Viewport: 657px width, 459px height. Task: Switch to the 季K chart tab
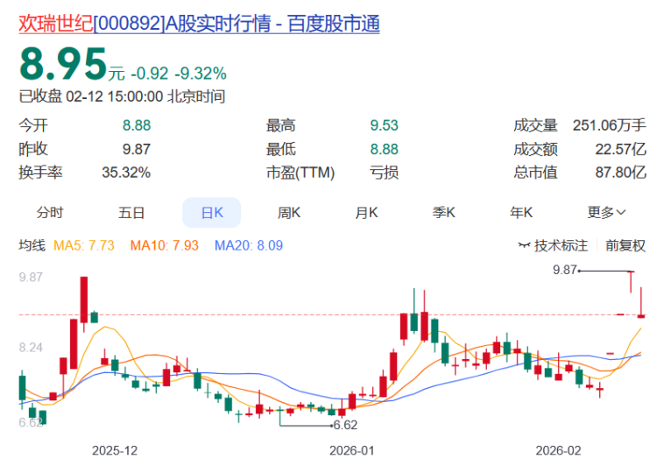444,213
